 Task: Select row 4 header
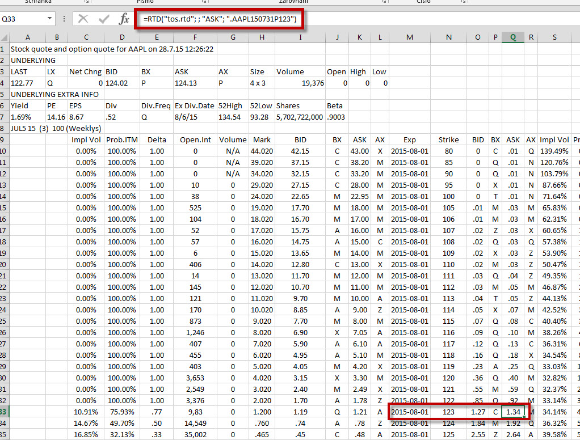click(x=3, y=83)
